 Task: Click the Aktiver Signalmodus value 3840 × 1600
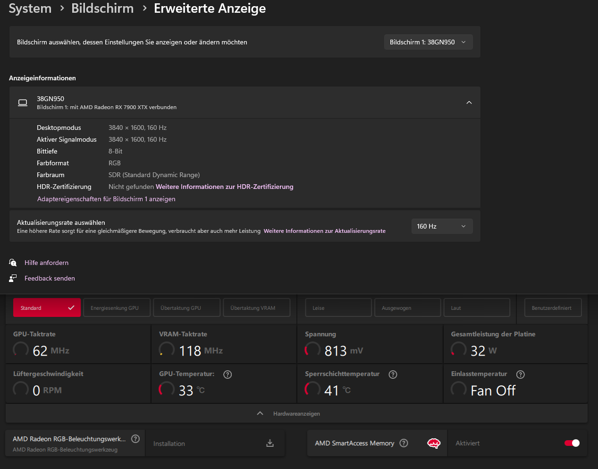[137, 139]
